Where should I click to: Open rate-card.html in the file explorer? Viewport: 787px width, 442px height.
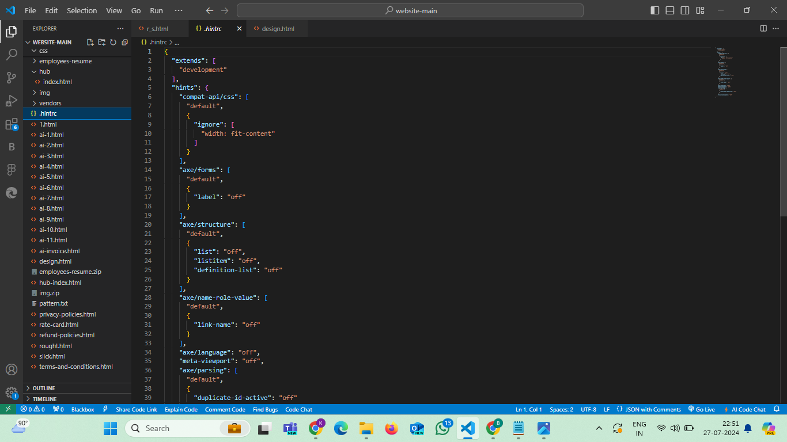(x=59, y=325)
